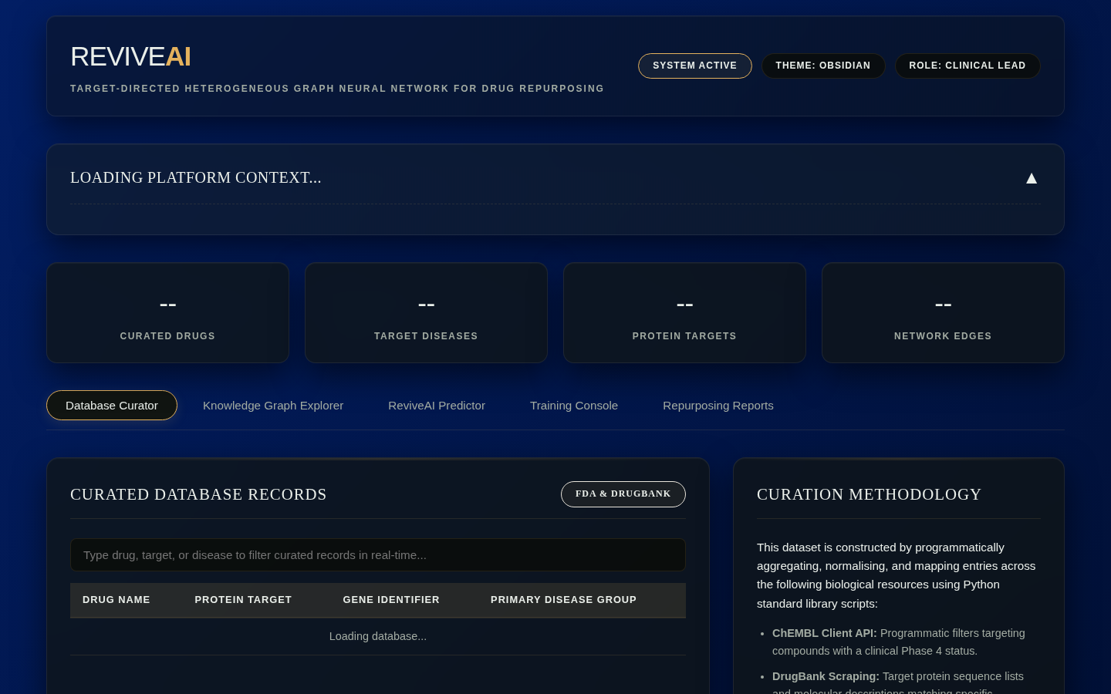Click the Curated Database Records heading
Image resolution: width=1111 pixels, height=694 pixels.
pyautogui.click(x=198, y=494)
